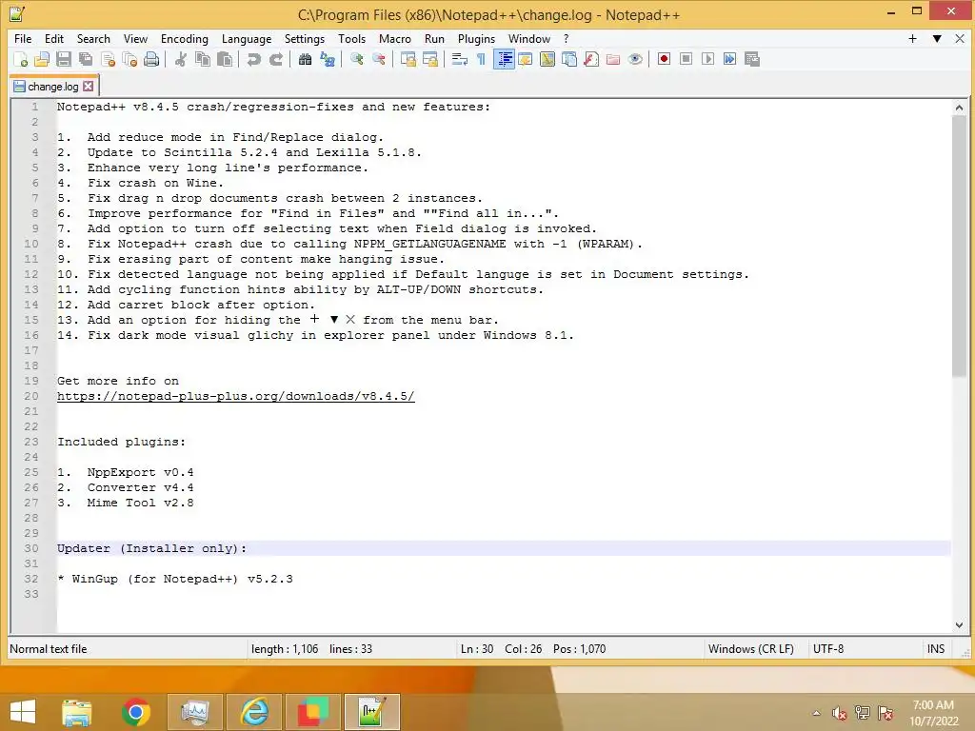Click the Close document toolbar icon
Image resolution: width=975 pixels, height=731 pixels.
[x=109, y=59]
